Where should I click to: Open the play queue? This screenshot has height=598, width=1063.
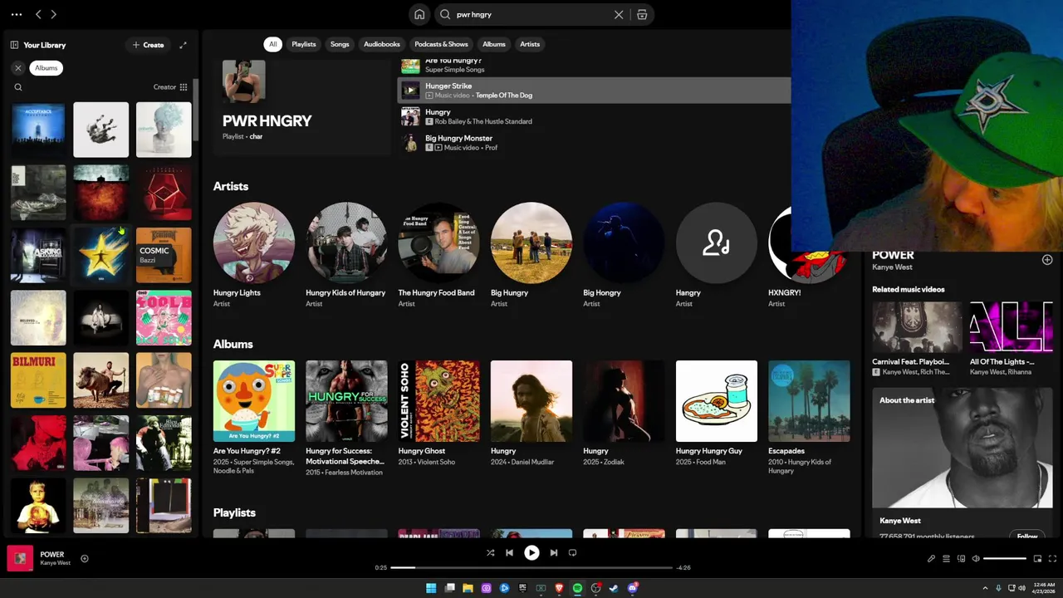click(x=946, y=559)
